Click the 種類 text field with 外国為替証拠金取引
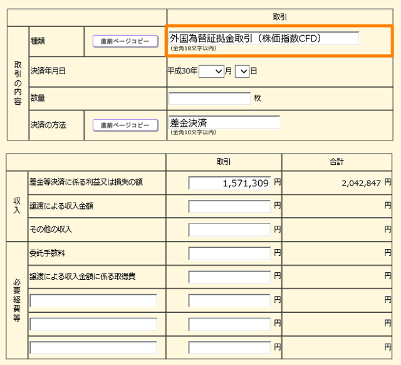401x365 pixels. pyautogui.click(x=264, y=38)
